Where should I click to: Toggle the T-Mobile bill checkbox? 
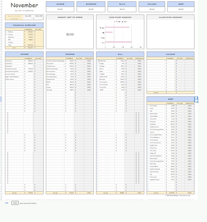point(98,74)
